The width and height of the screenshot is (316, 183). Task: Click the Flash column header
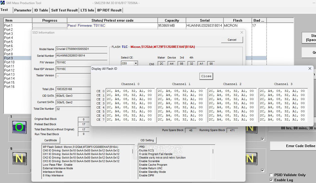[237, 20]
